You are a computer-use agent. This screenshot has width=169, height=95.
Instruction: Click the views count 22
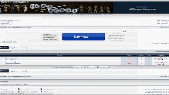coord(149,63)
